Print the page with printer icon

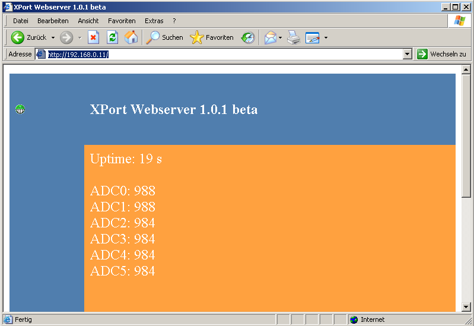(x=294, y=37)
